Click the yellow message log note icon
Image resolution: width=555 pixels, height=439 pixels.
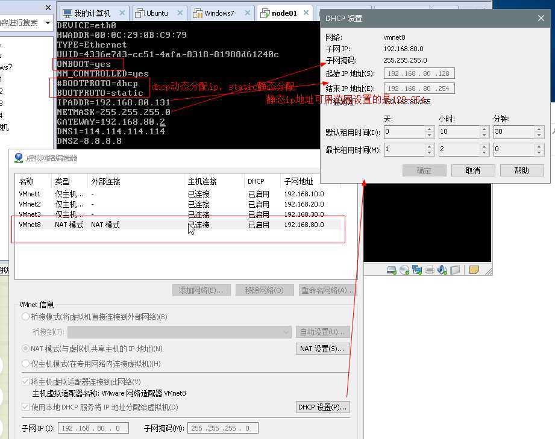point(474,270)
